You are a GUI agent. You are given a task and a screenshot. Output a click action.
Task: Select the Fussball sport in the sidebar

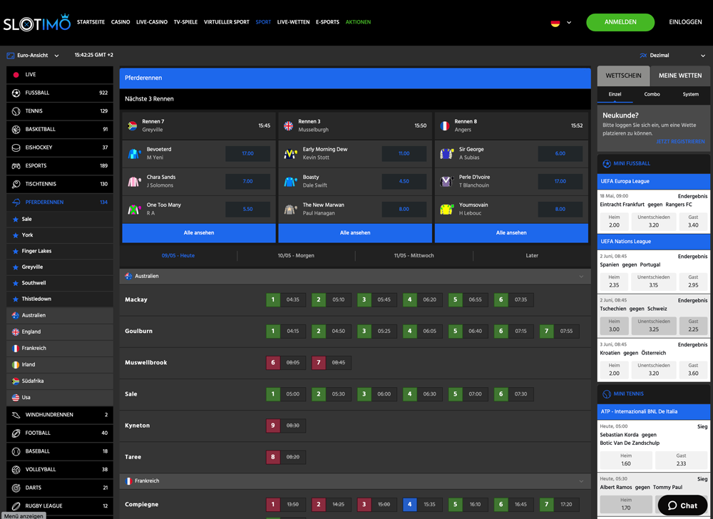[x=16, y=93]
